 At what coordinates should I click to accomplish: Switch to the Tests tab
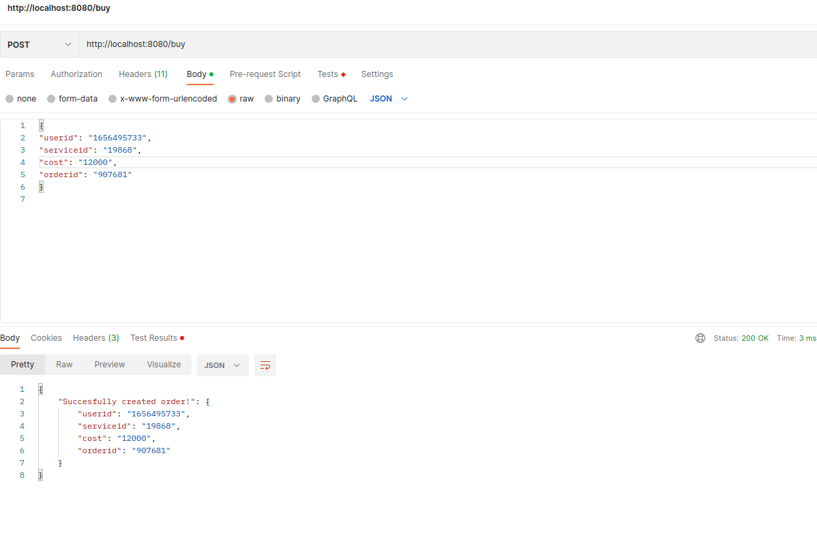[327, 74]
